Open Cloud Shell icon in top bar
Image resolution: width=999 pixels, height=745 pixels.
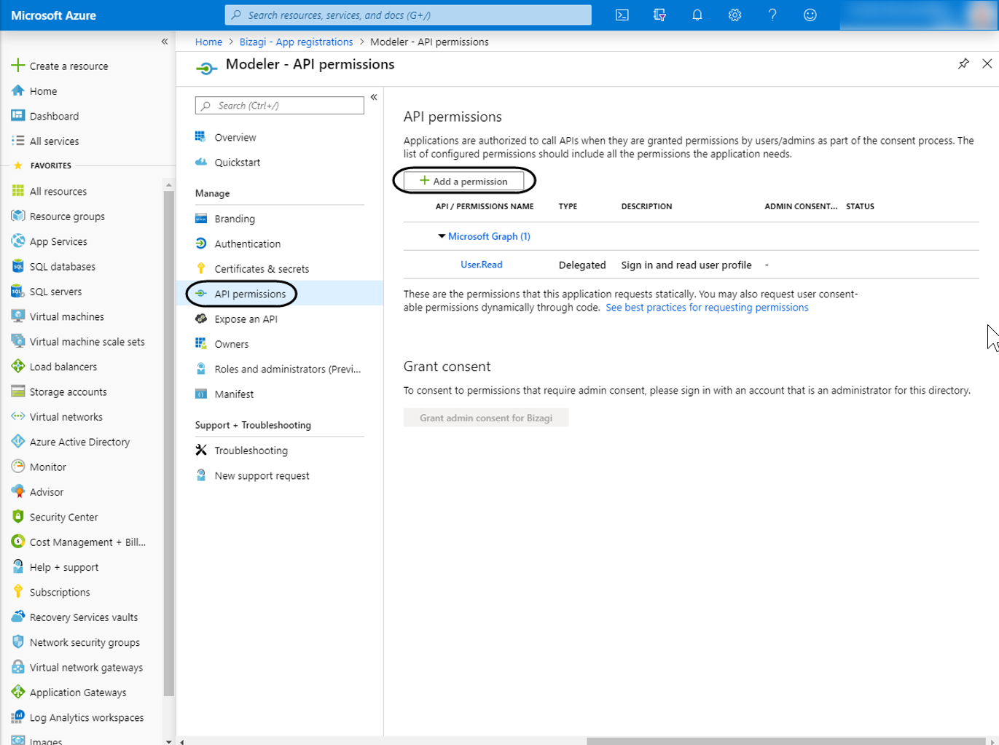(x=622, y=15)
